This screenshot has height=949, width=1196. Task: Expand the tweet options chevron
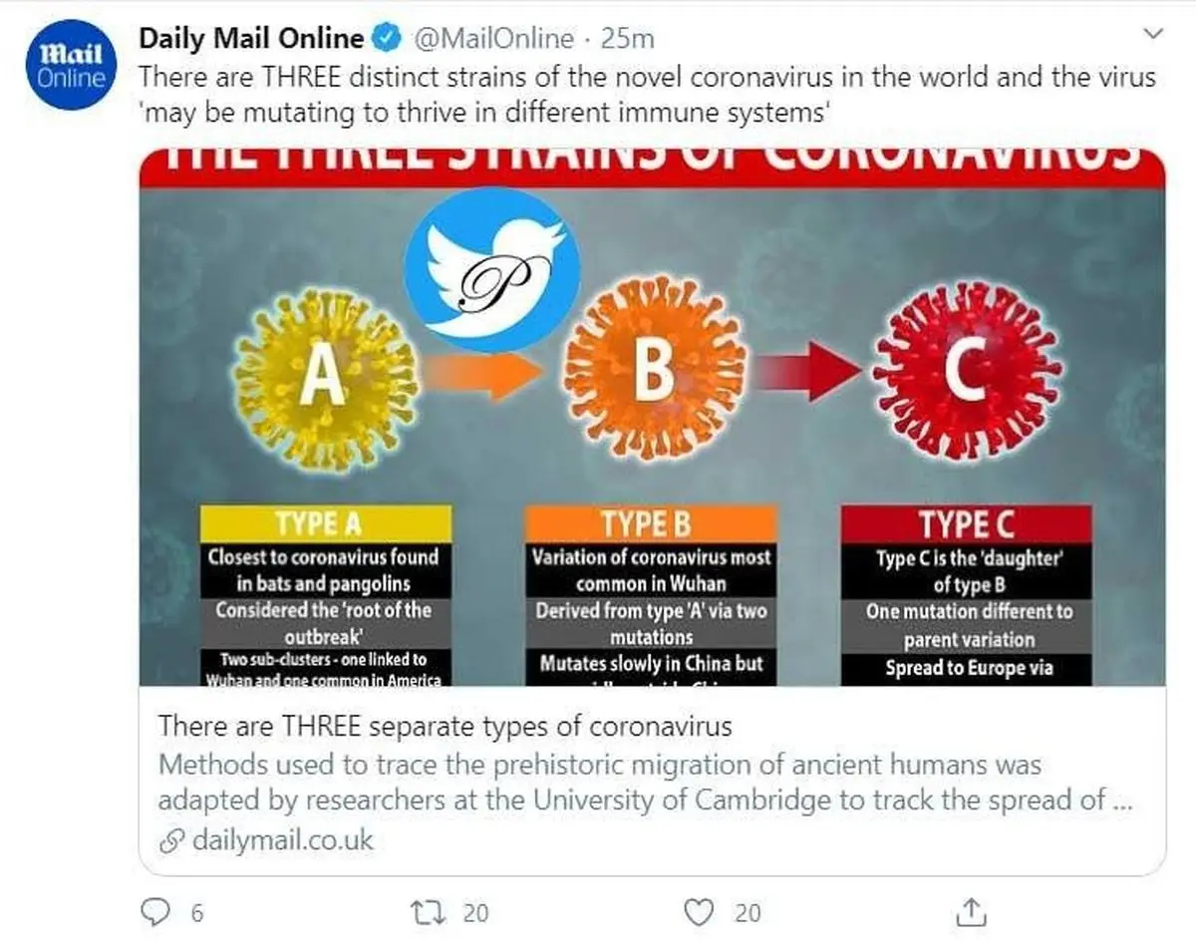point(1153,35)
